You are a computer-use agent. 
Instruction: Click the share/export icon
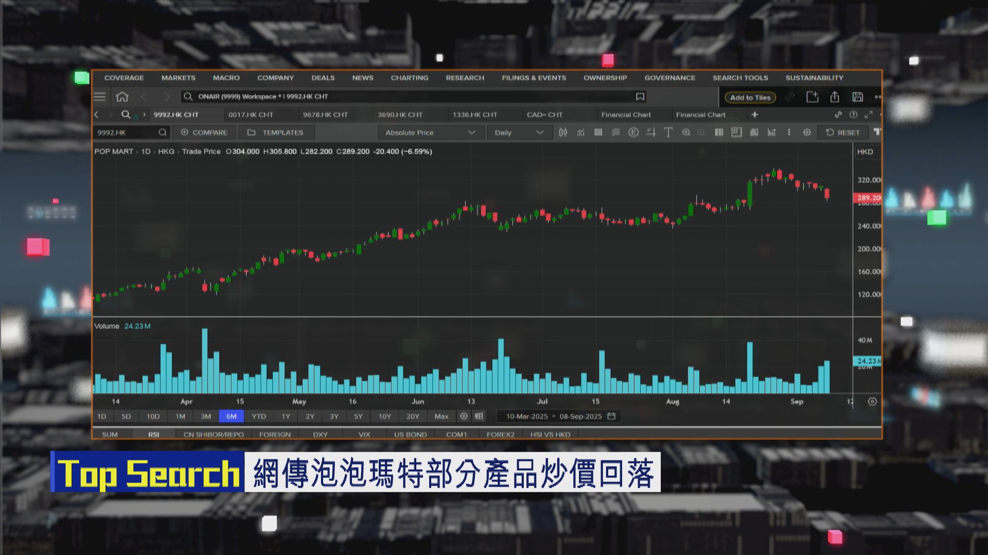click(x=835, y=97)
